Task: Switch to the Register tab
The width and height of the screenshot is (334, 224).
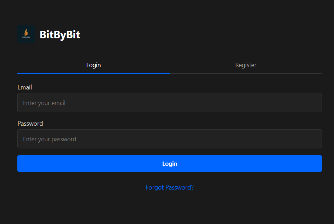Action: [x=245, y=65]
